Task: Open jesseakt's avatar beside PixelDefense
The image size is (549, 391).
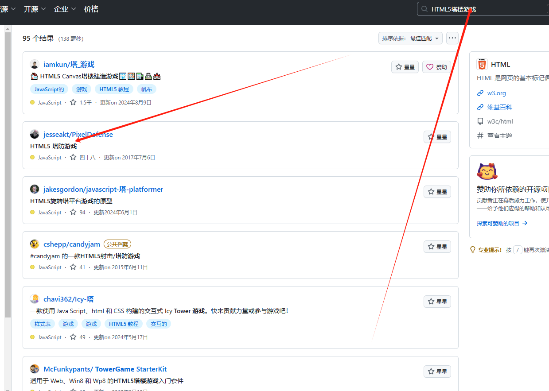Action: tap(35, 134)
